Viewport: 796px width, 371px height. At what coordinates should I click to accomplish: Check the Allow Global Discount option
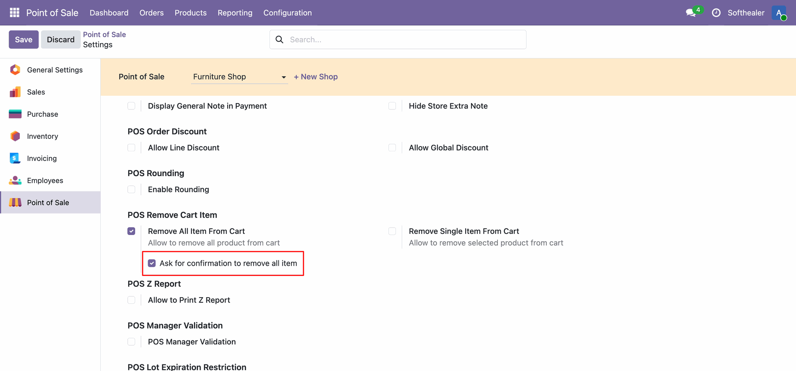[x=392, y=148]
